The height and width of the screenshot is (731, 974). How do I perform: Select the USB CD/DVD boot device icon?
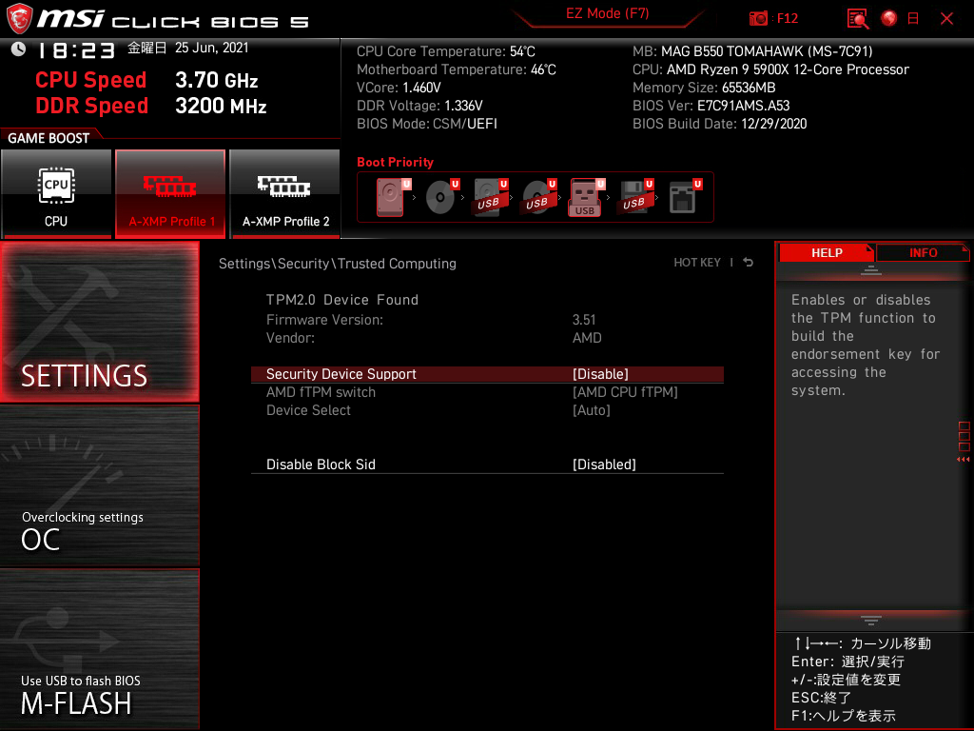pyautogui.click(x=538, y=197)
